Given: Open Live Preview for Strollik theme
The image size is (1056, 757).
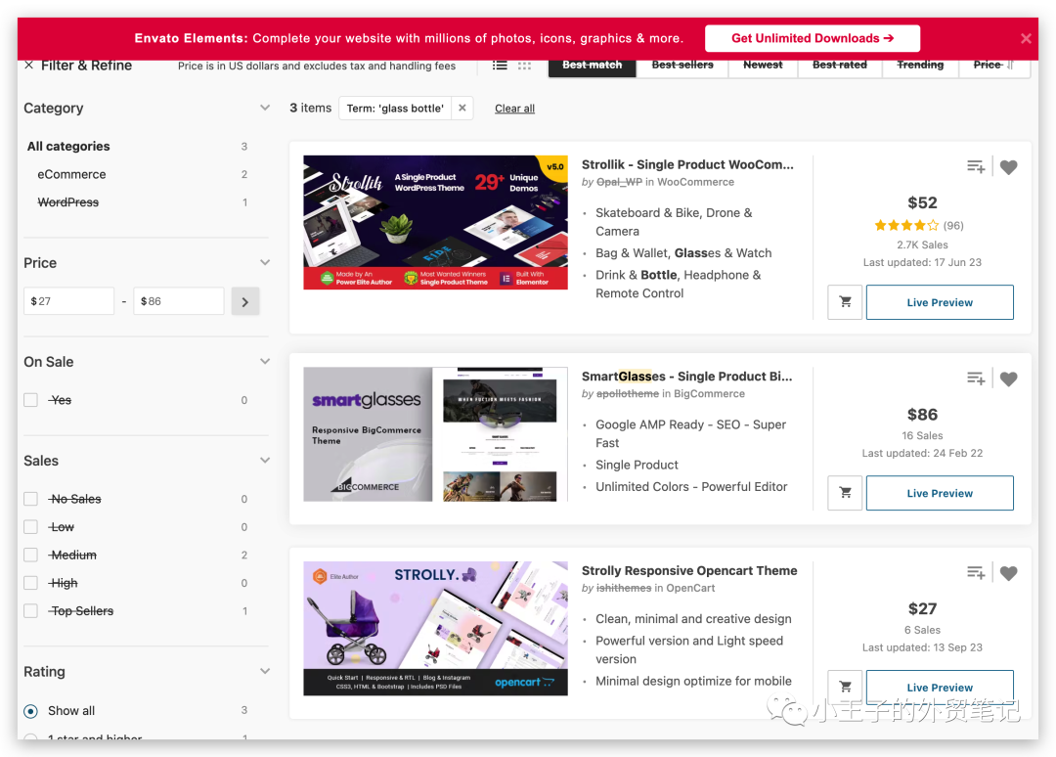Looking at the screenshot, I should tap(940, 302).
